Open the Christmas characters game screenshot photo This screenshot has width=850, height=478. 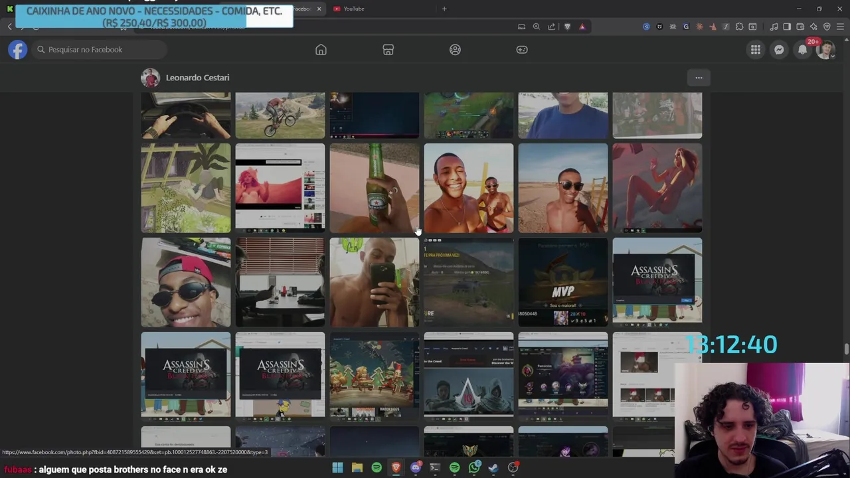click(x=375, y=376)
